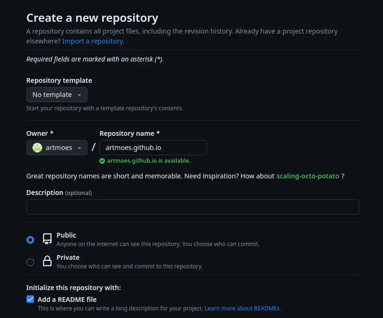Click the Public option label text

click(66, 235)
